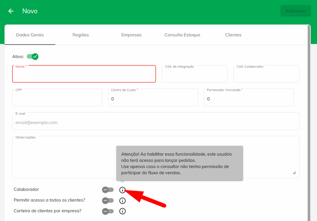This screenshot has width=317, height=221.
Task: Switch to the Regiões tab
Action: coord(80,35)
